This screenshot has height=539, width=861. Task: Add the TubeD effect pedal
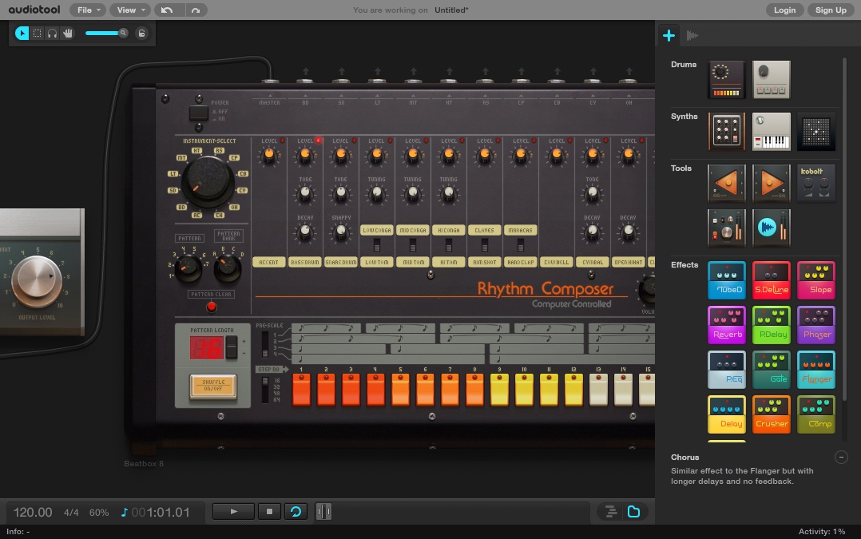(727, 280)
